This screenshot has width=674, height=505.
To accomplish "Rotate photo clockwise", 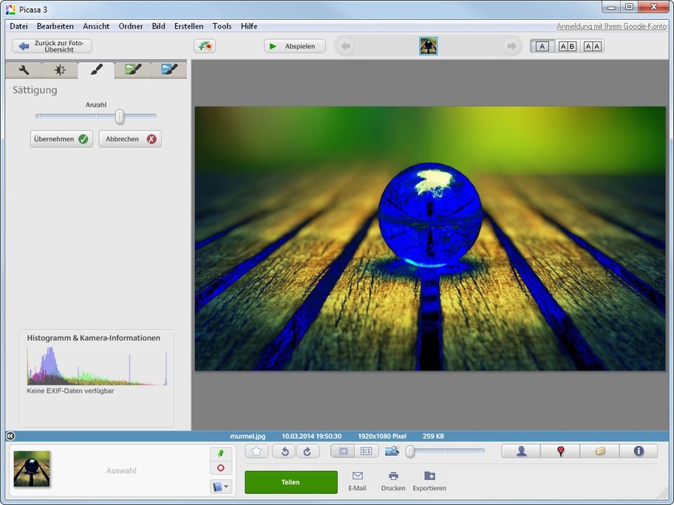I will tap(307, 451).
